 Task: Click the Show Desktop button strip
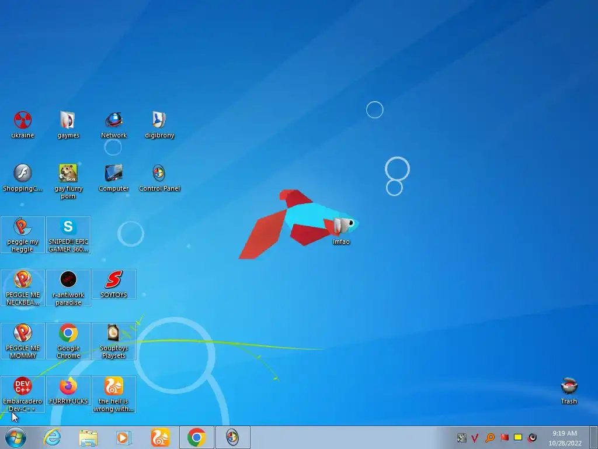[x=593, y=437]
